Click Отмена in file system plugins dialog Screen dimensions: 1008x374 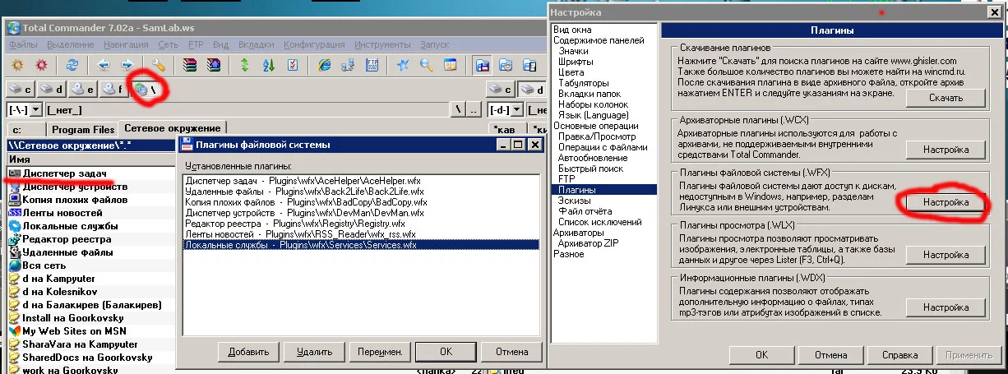click(x=511, y=351)
